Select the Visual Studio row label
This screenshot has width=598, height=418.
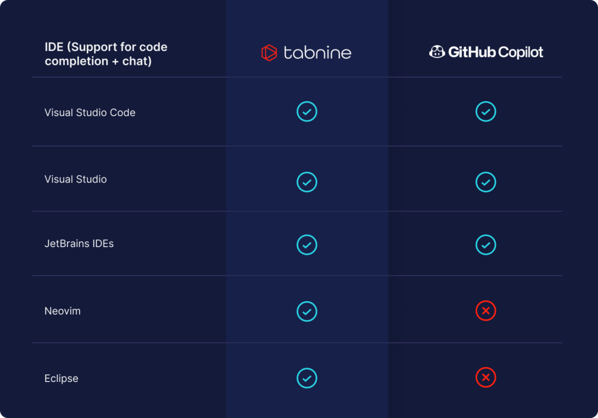click(75, 179)
